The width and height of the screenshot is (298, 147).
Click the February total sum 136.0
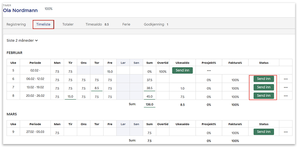[149, 104]
